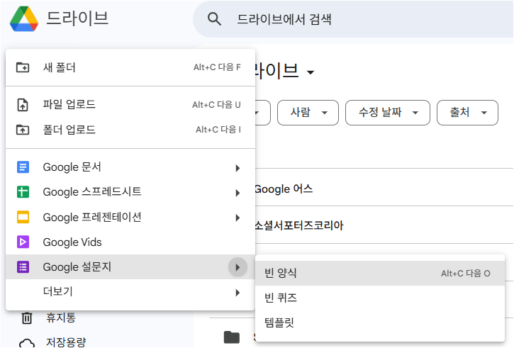
Task: Open the 사람 filter dropdown
Action: click(308, 113)
